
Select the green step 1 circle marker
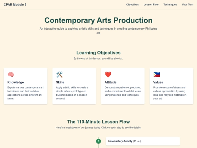[x=98, y=141]
